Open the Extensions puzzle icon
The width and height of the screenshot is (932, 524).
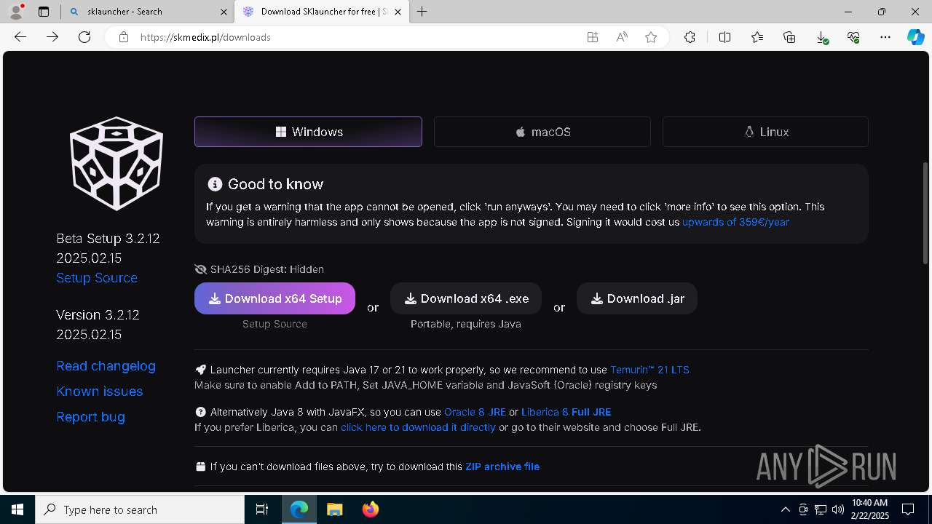pyautogui.click(x=690, y=37)
